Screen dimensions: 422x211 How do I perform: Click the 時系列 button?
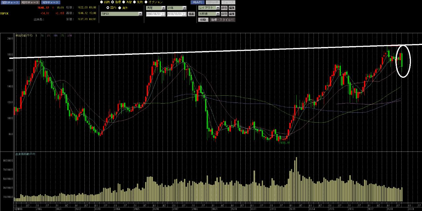197,2
